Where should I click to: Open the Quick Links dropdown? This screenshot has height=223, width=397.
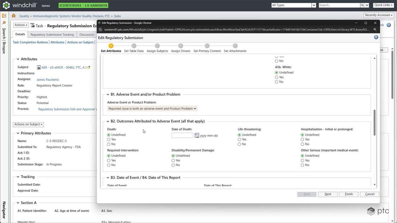383,5
